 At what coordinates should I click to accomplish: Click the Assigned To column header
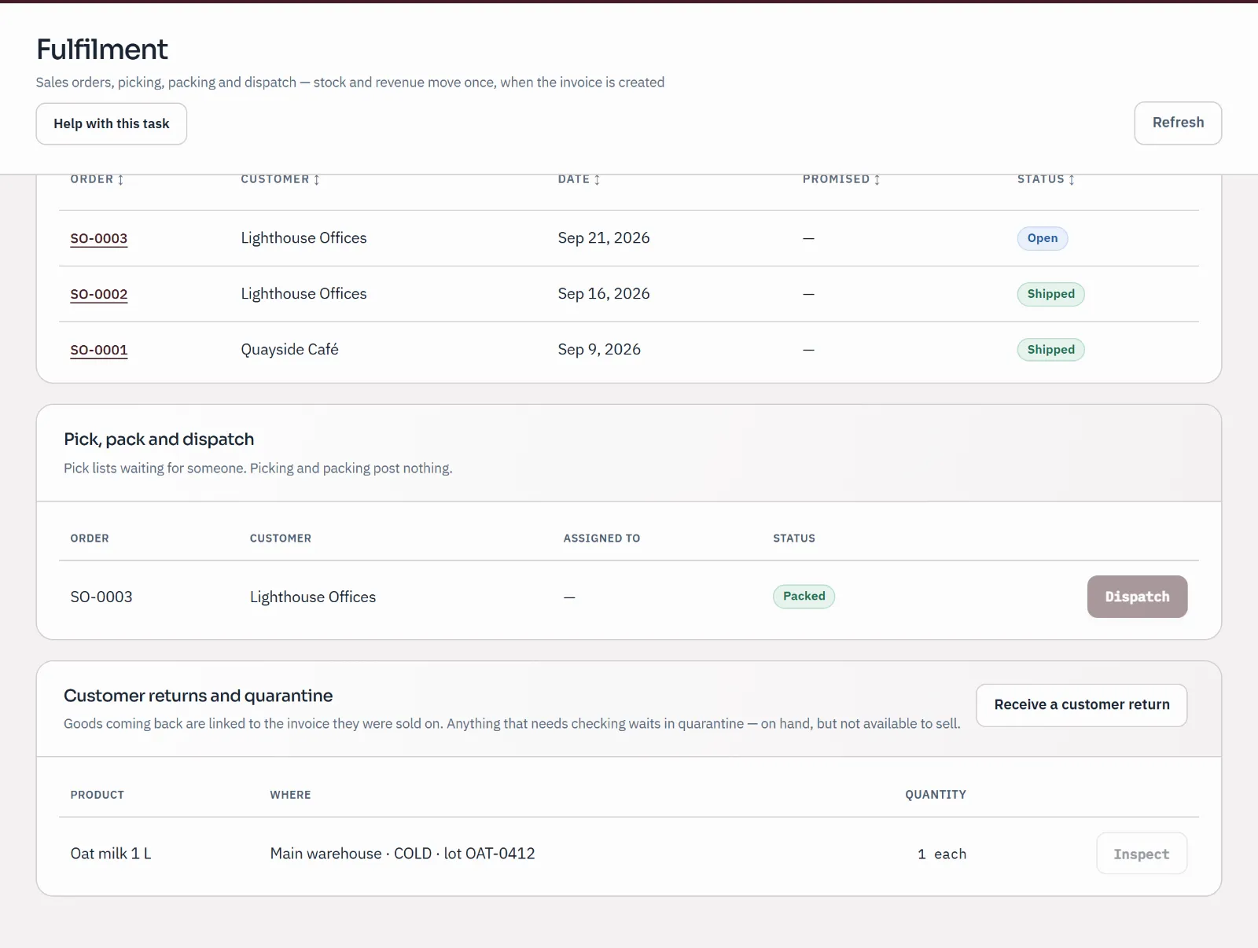(x=601, y=538)
